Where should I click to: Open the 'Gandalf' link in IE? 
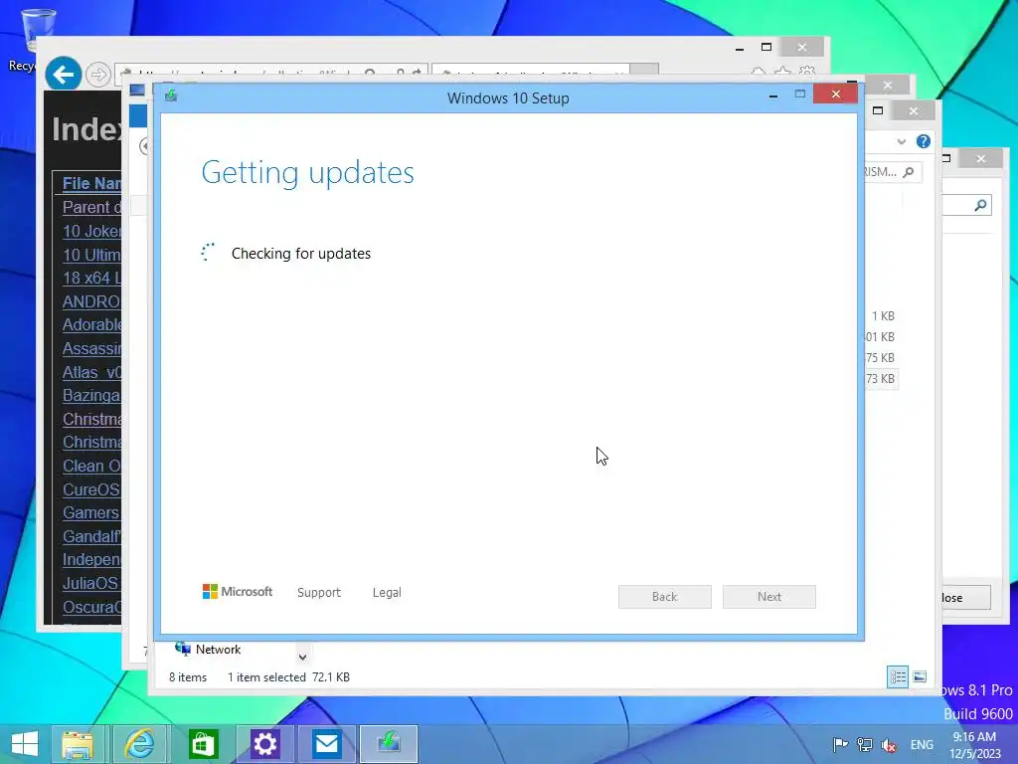coord(91,536)
